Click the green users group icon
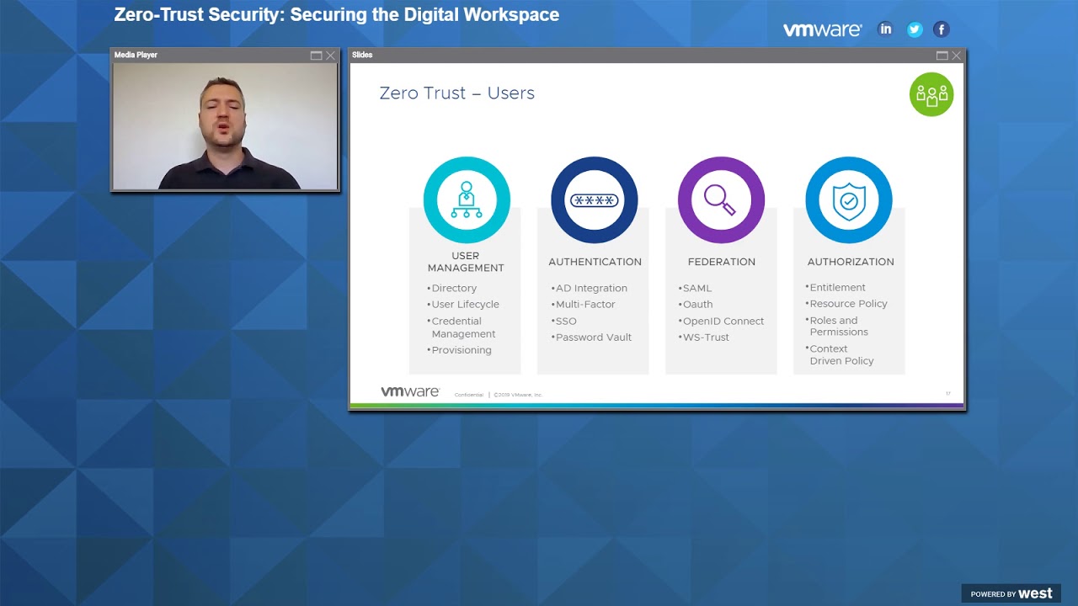1078x606 pixels. pyautogui.click(x=931, y=94)
